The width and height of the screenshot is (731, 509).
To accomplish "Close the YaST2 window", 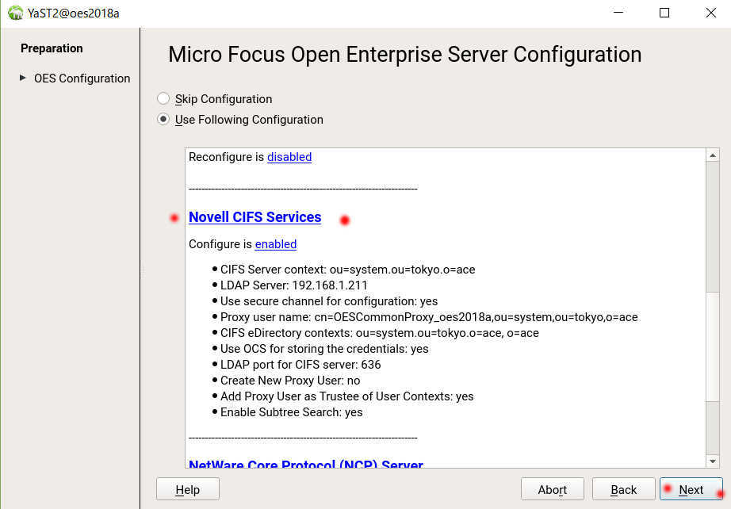I will click(711, 13).
